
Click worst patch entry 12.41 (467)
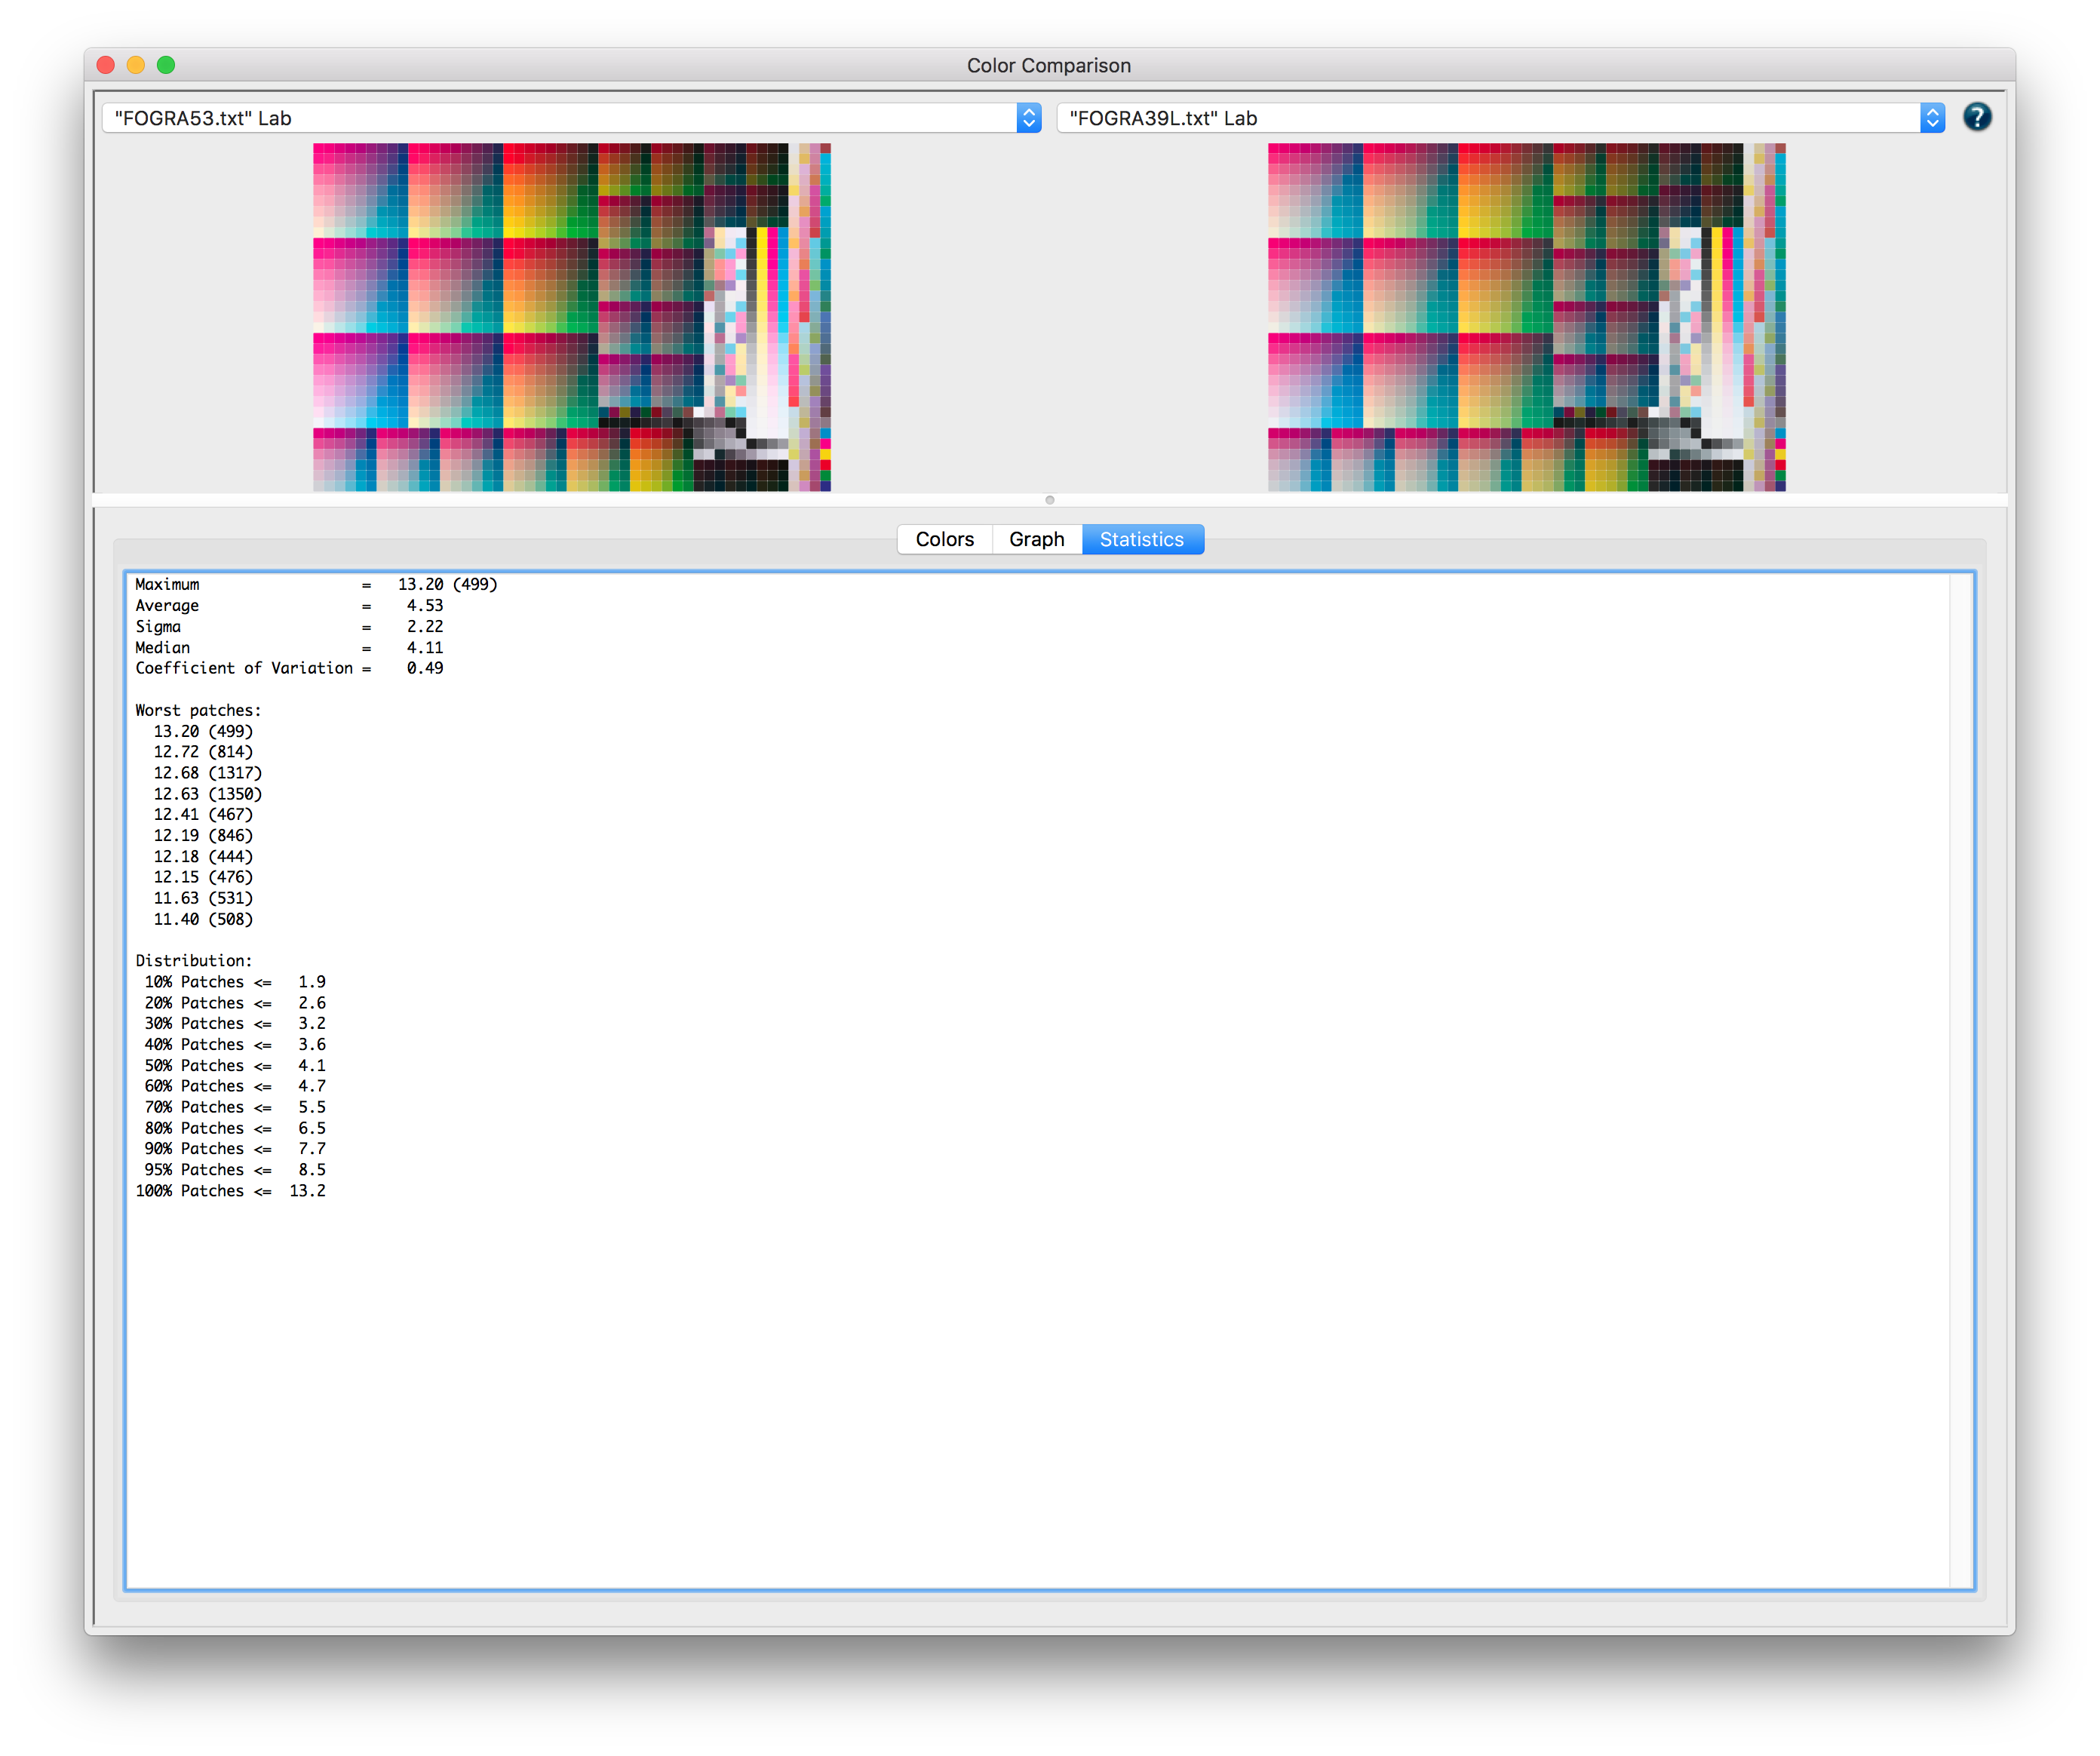point(203,814)
